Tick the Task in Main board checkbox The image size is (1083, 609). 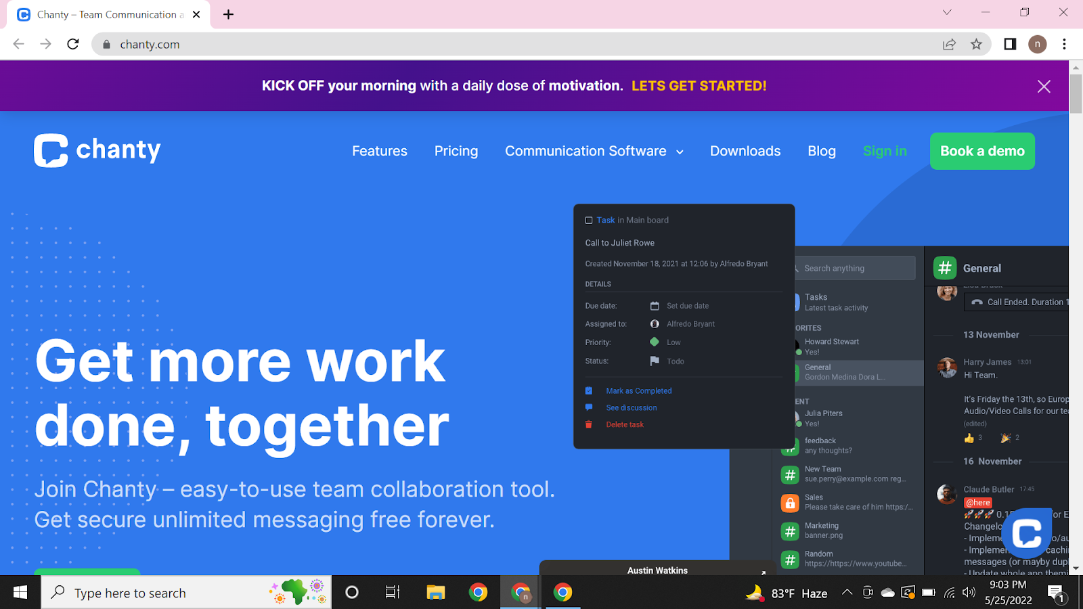589,220
